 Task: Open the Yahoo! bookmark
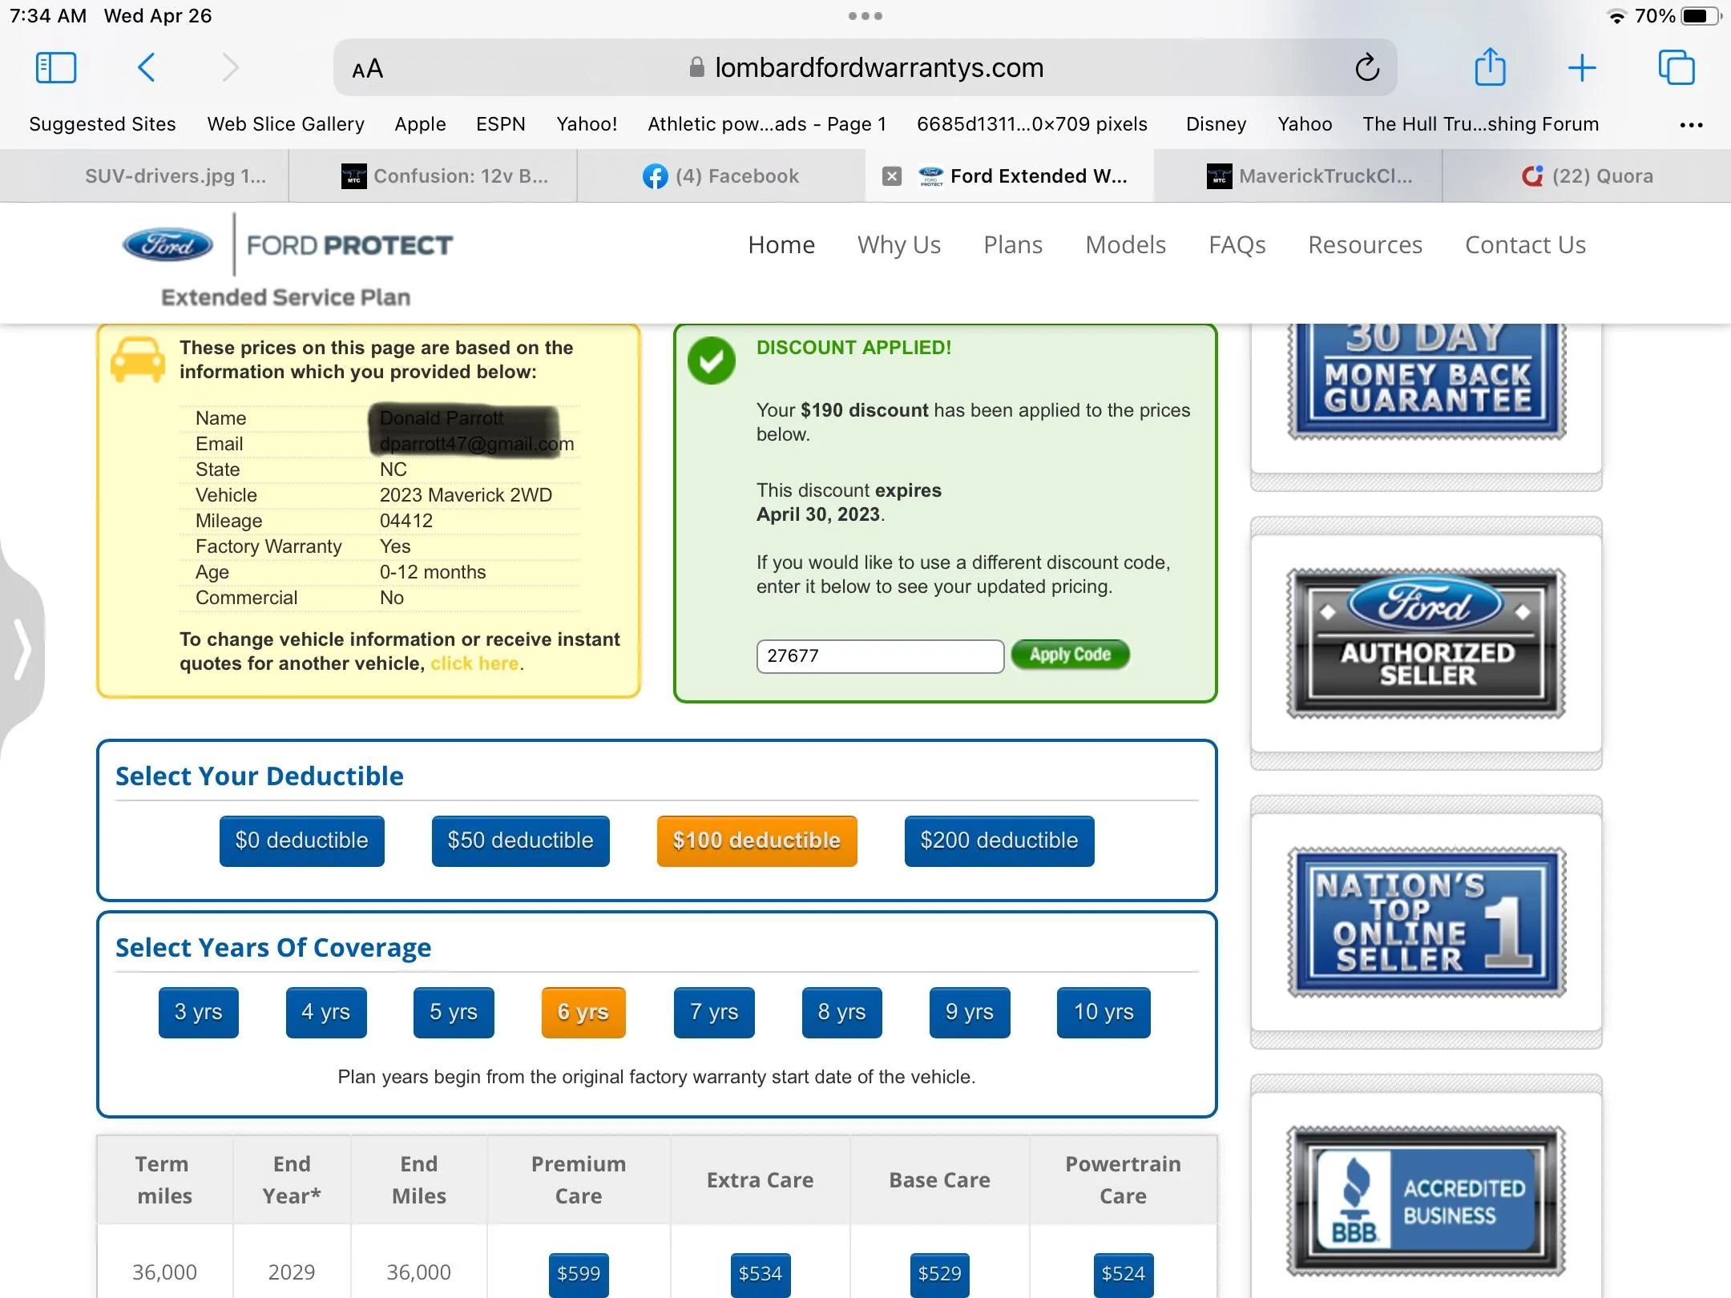(x=587, y=124)
